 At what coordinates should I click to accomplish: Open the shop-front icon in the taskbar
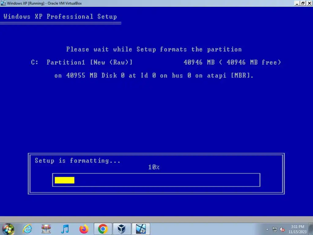pos(46,229)
